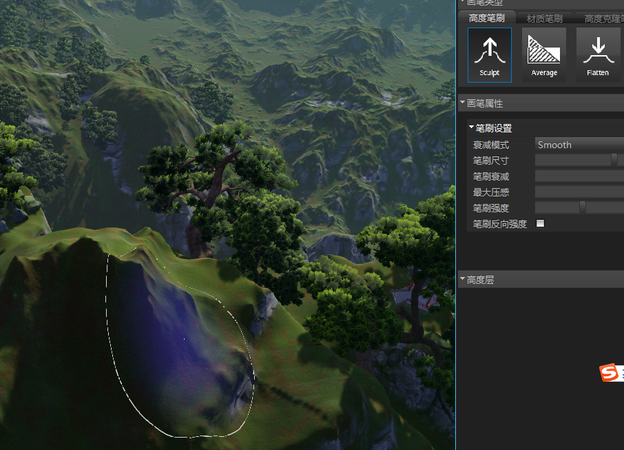Select the Flatten brush tool
This screenshot has width=624, height=450.
click(x=597, y=55)
